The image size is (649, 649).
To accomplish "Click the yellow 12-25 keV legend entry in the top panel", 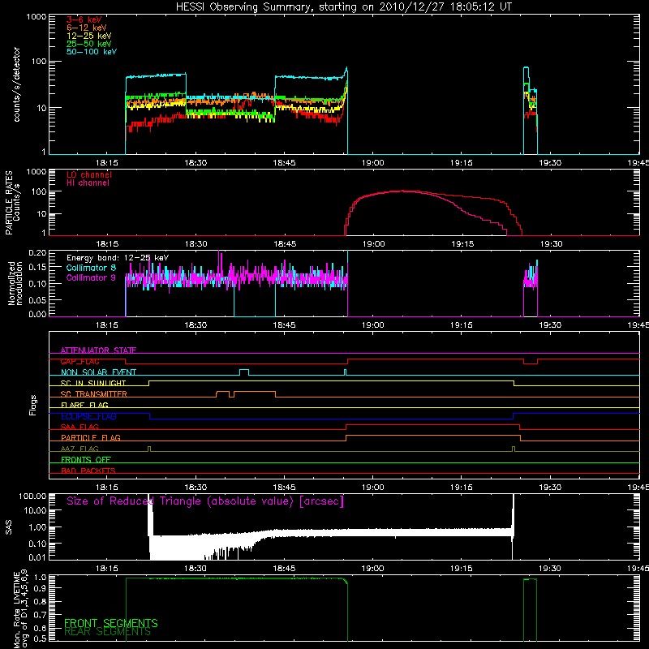I will coord(89,36).
